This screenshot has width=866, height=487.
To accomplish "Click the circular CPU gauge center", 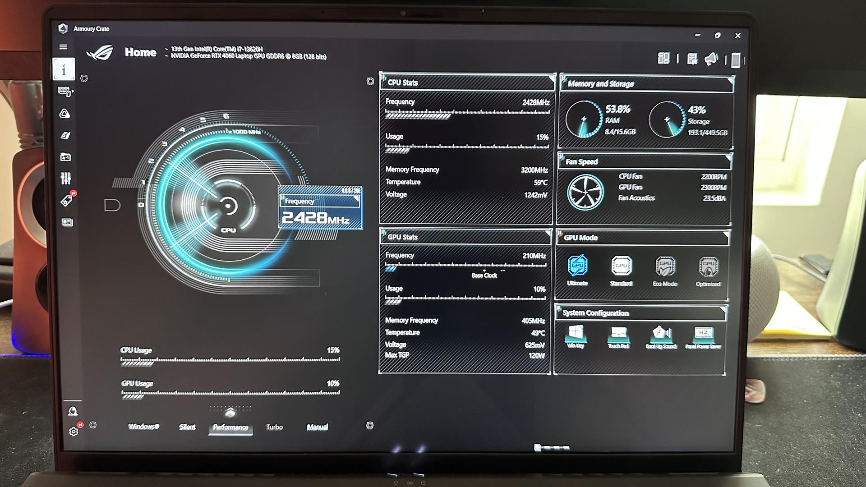I will [228, 206].
